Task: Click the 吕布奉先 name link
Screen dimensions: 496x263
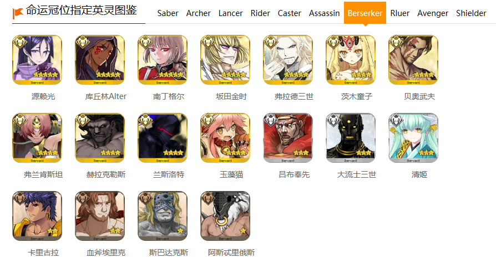Action: (x=294, y=174)
